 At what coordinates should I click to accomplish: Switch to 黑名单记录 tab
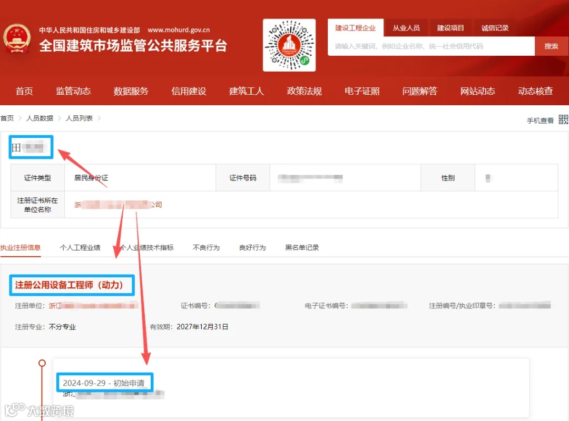tap(302, 248)
